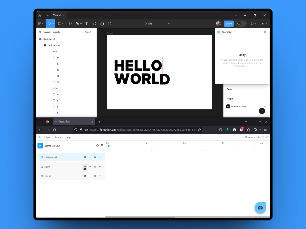Go to Figma home icon
The height and width of the screenshot is (229, 306).
tap(40, 15)
